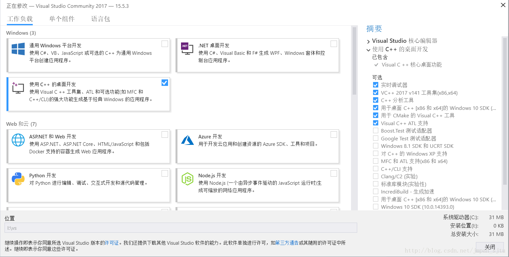Viewport: 509px width, 257px height.
Task: Enable C++/CLI 支持 option
Action: 376,169
